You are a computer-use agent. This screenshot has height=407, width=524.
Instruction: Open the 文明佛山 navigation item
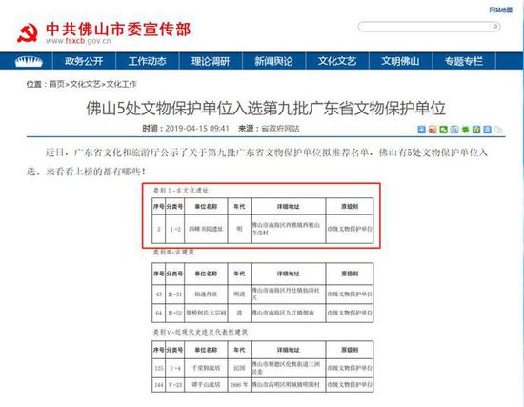click(400, 61)
